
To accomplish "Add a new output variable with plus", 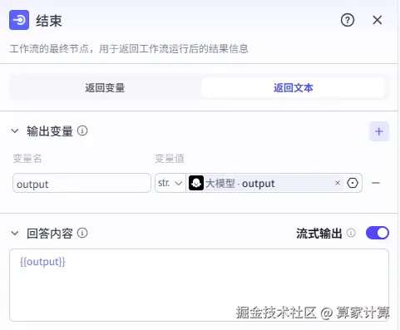I will coord(379,131).
